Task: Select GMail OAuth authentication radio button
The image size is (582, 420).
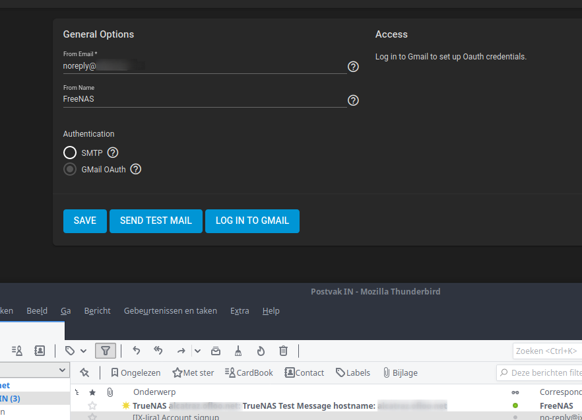Action: tap(70, 169)
